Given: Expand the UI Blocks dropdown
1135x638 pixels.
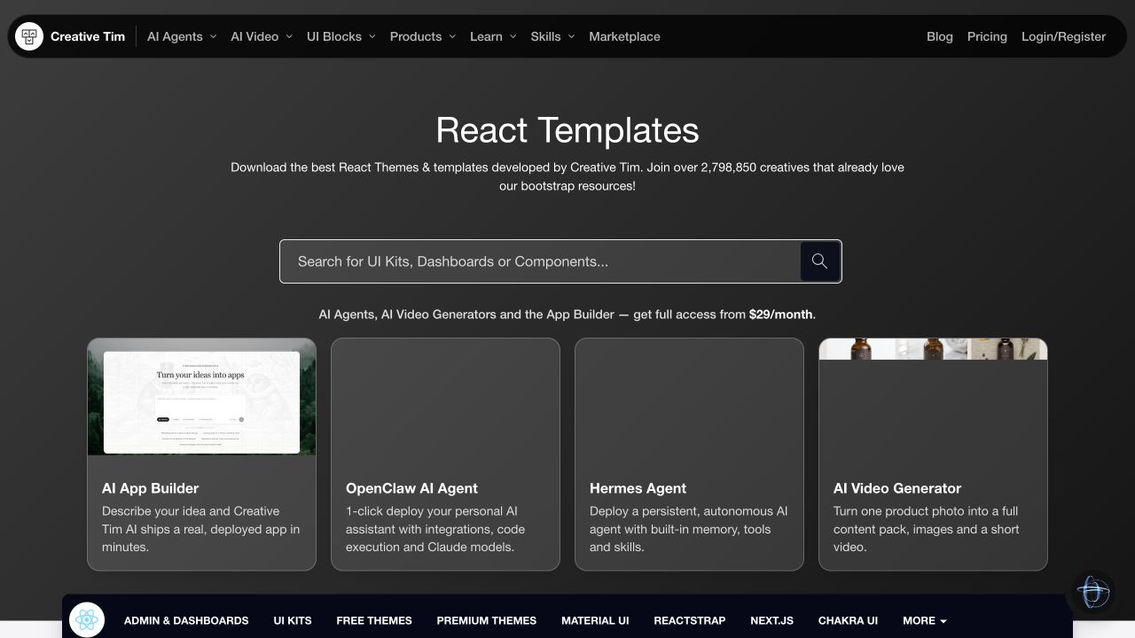Looking at the screenshot, I should pos(341,36).
